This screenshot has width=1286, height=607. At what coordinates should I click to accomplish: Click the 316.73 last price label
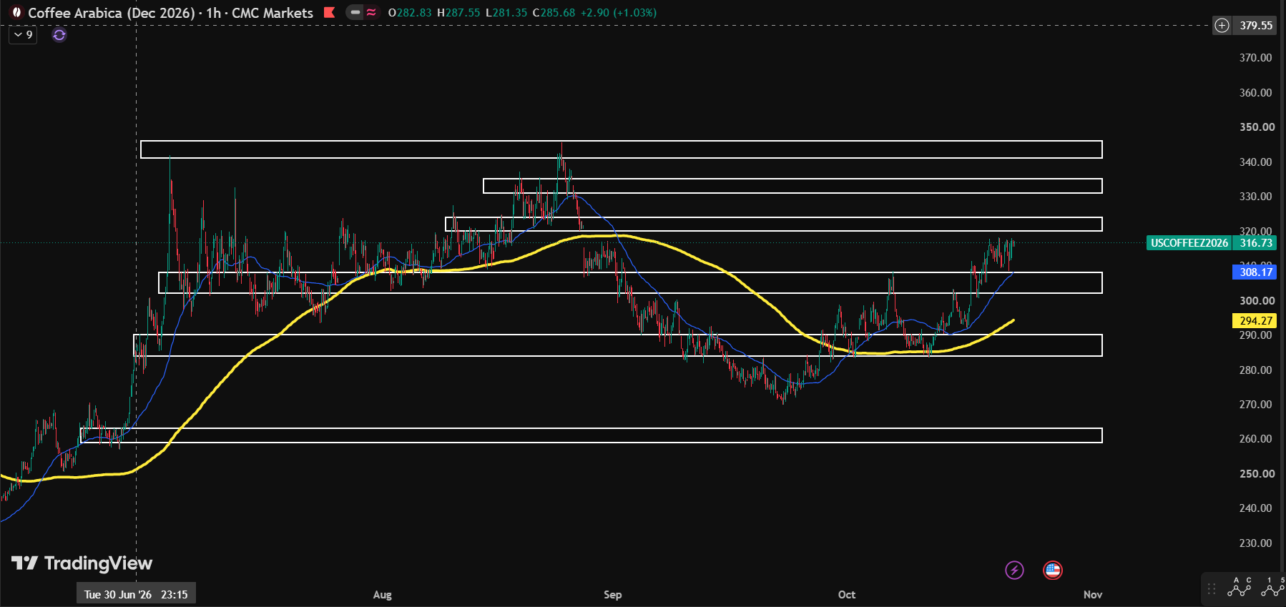(x=1256, y=243)
